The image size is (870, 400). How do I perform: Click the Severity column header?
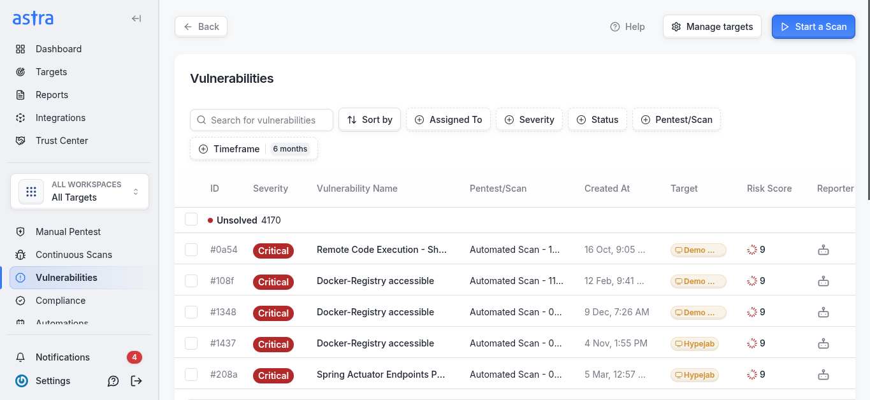click(270, 189)
